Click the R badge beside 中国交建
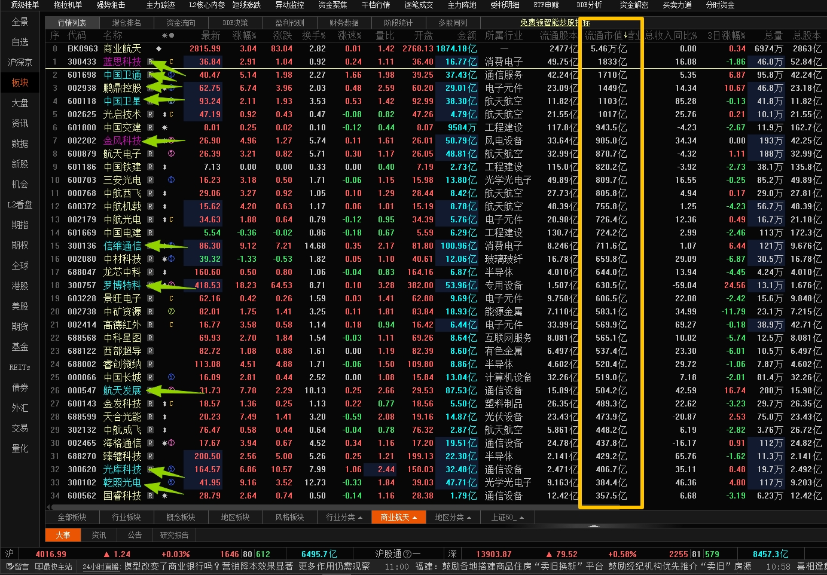827x575 pixels. (x=151, y=127)
